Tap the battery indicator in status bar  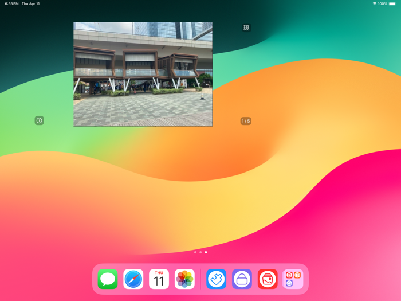click(392, 3)
